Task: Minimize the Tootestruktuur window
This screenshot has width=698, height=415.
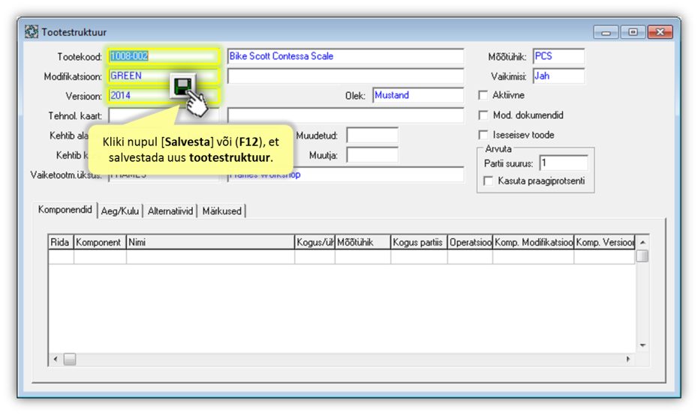Action: 606,32
